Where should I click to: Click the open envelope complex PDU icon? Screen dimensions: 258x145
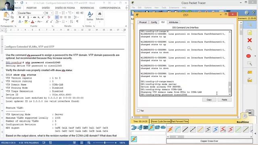[250, 80]
